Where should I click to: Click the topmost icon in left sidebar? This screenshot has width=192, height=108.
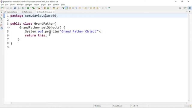point(1,12)
